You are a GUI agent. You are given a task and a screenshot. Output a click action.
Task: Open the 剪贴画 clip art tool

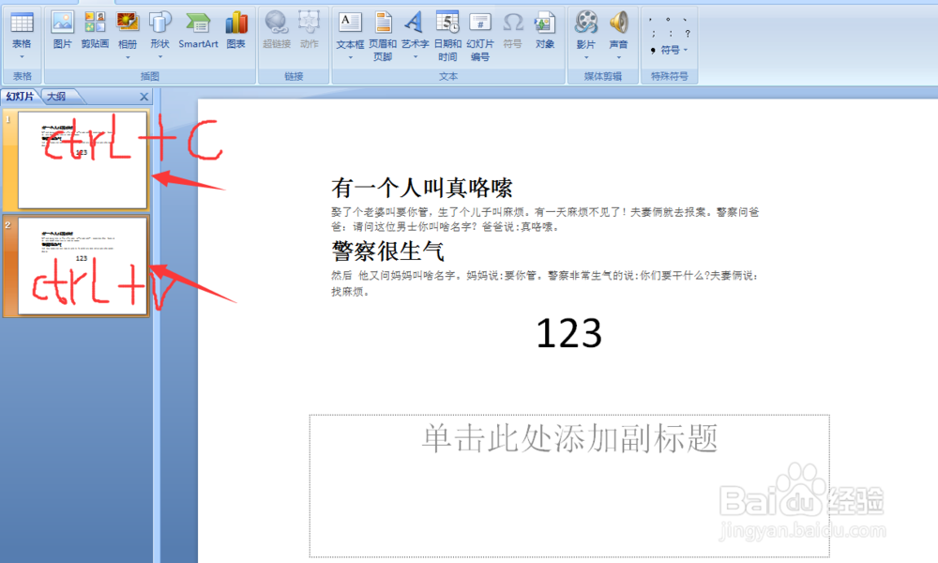pyautogui.click(x=95, y=30)
